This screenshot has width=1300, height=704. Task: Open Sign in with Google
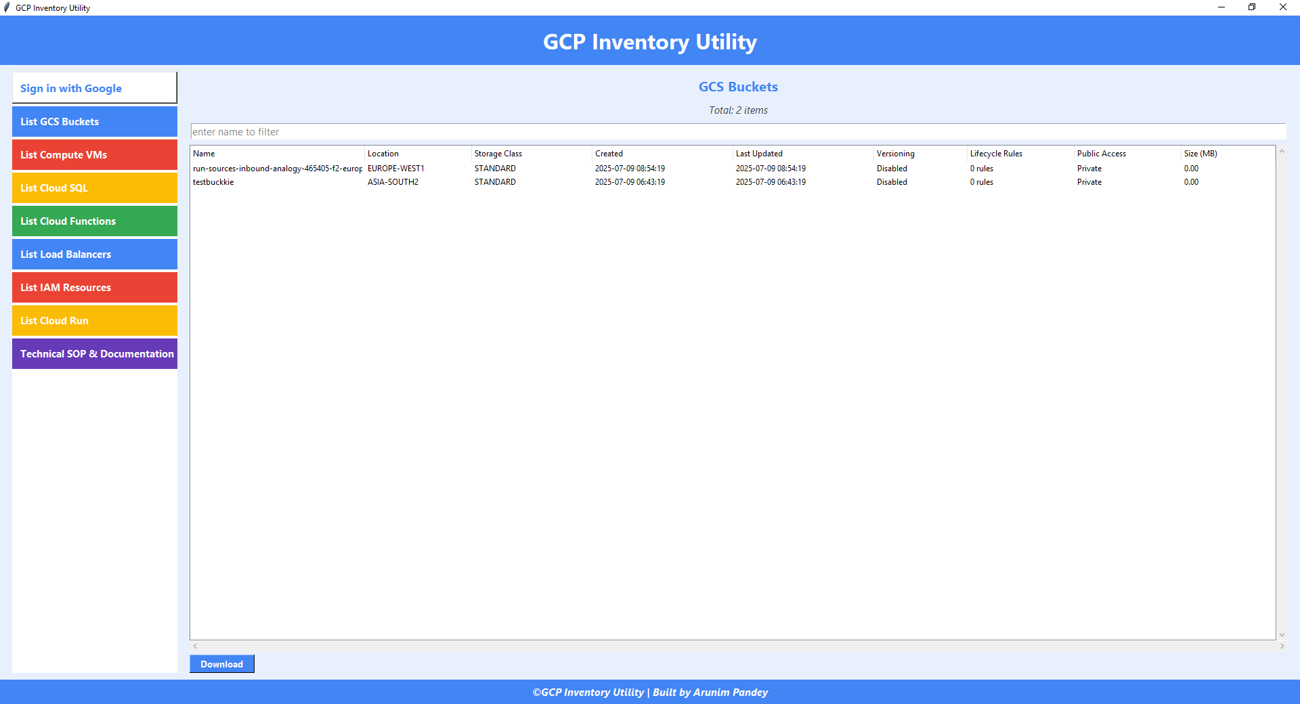pyautogui.click(x=94, y=87)
